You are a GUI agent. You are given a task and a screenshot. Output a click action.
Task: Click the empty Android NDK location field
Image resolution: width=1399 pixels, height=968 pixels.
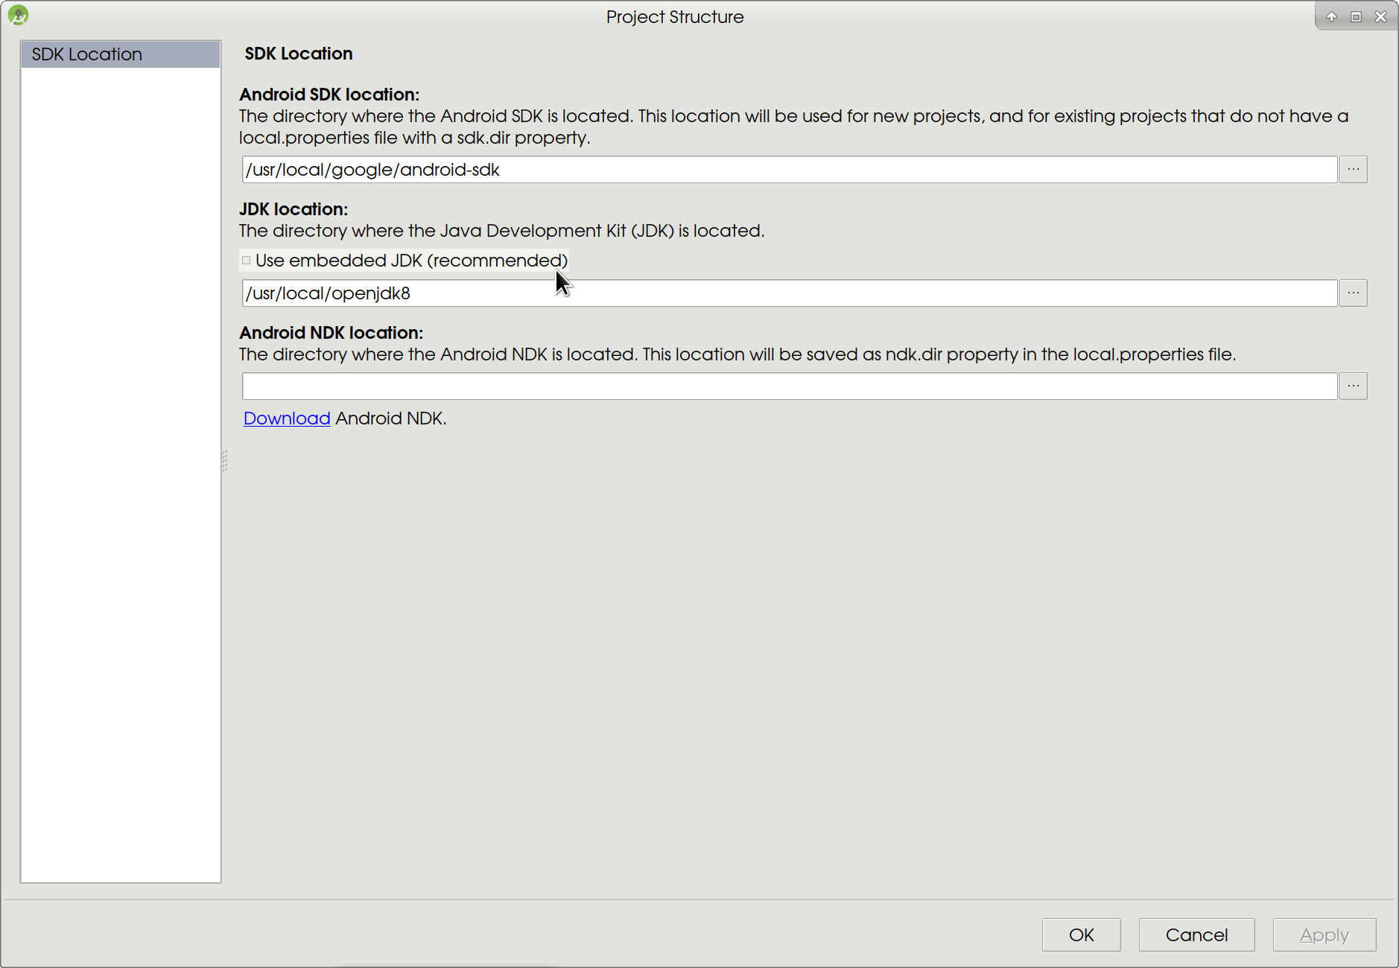[x=670, y=386]
